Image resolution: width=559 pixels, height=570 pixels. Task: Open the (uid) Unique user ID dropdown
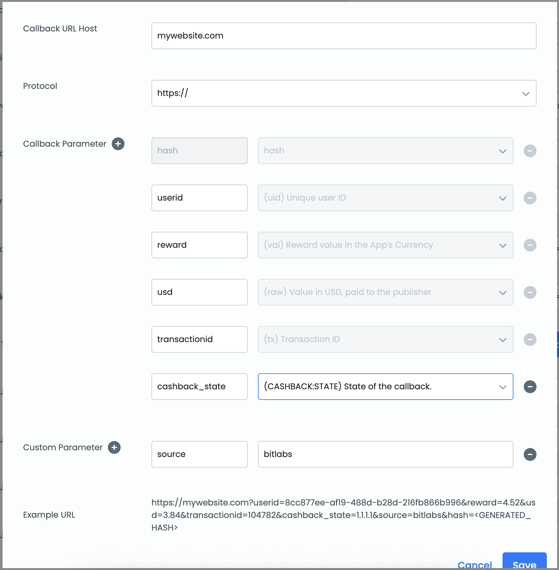click(x=385, y=198)
